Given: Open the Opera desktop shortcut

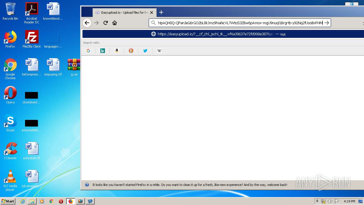Looking at the screenshot, I should 10,95.
